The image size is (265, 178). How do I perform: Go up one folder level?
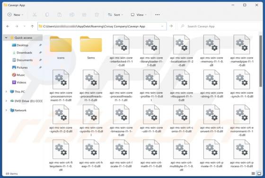coord(32,26)
